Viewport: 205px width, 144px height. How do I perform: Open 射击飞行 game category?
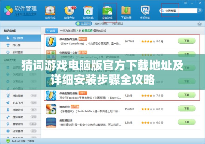pyautogui.click(x=20, y=103)
